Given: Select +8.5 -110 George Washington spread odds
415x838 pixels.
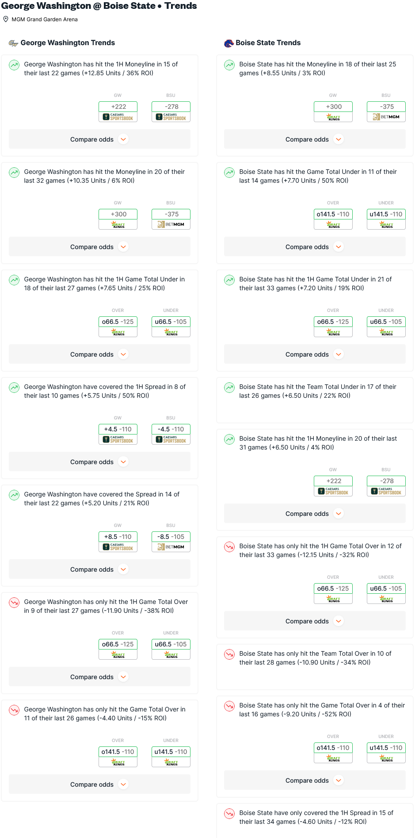Looking at the screenshot, I should point(118,537).
